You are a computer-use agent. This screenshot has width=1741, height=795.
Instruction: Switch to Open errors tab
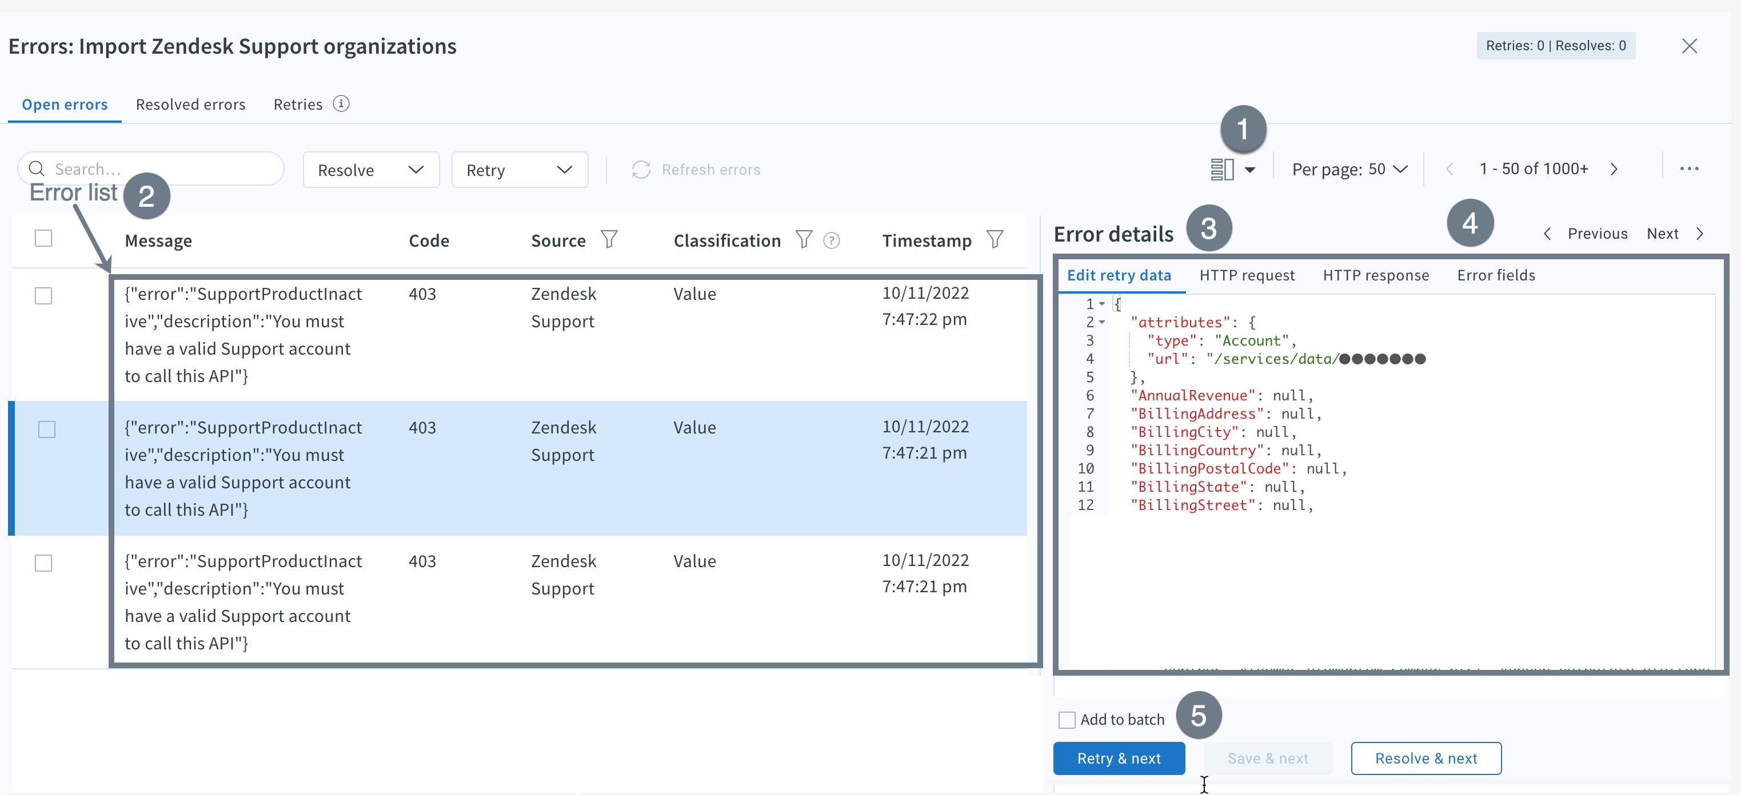pyautogui.click(x=64, y=105)
